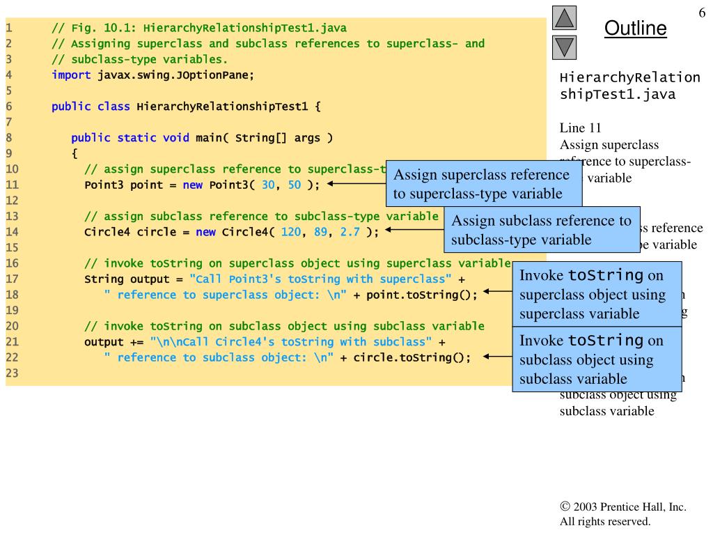
Task: Click the 'Line 11' outline entry
Action: [580, 128]
